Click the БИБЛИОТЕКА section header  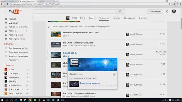[9, 44]
